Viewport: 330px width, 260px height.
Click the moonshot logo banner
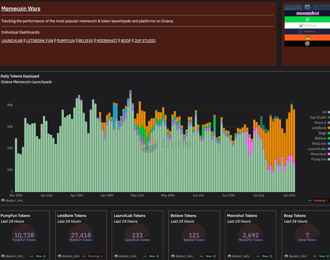(x=307, y=13)
